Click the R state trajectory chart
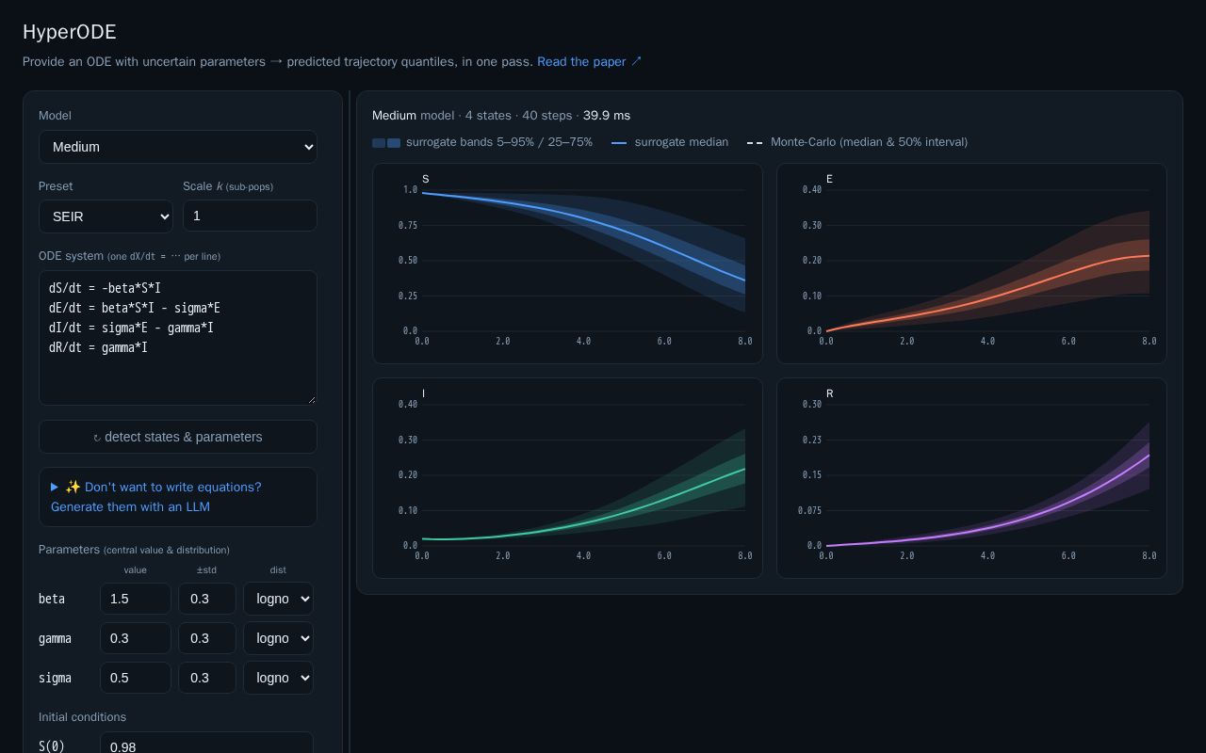Viewport: 1206px width, 753px height. point(971,478)
